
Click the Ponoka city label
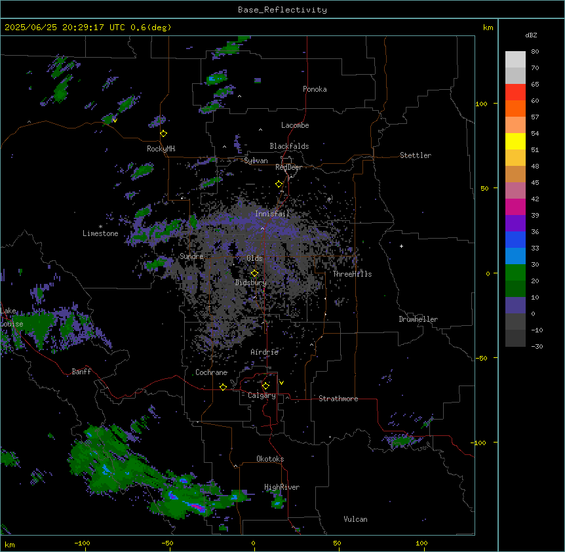315,89
